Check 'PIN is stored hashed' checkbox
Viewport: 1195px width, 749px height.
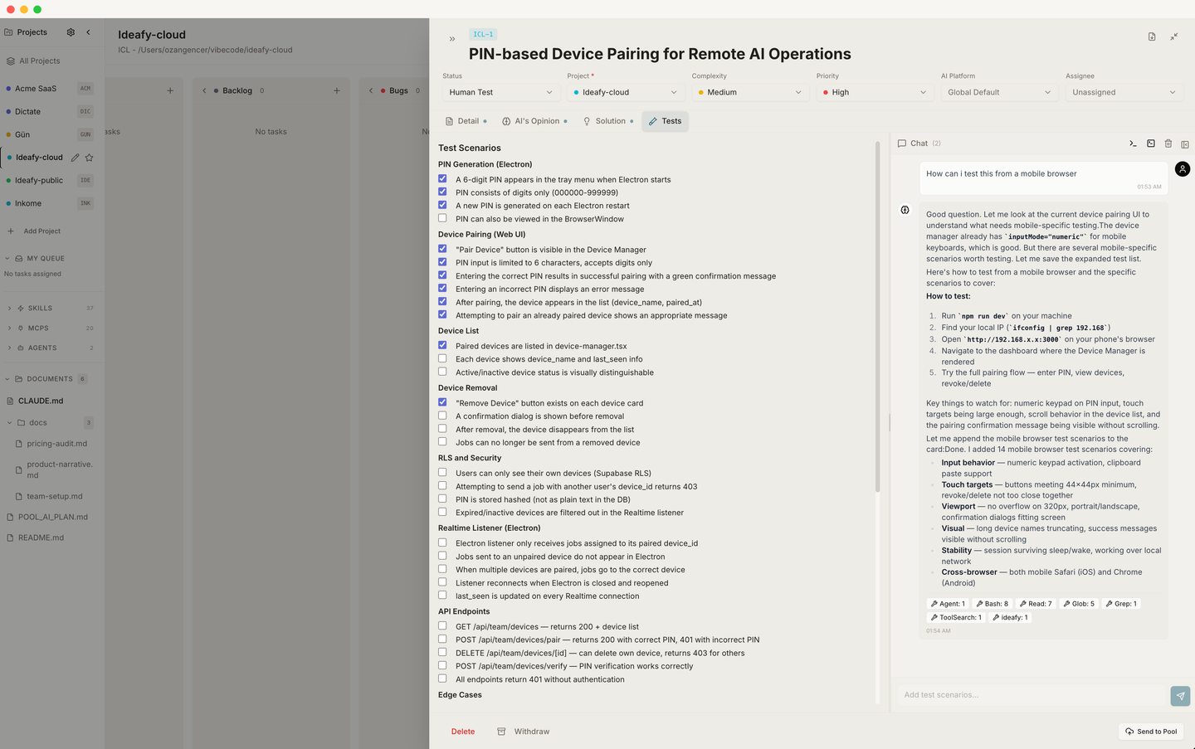(442, 499)
